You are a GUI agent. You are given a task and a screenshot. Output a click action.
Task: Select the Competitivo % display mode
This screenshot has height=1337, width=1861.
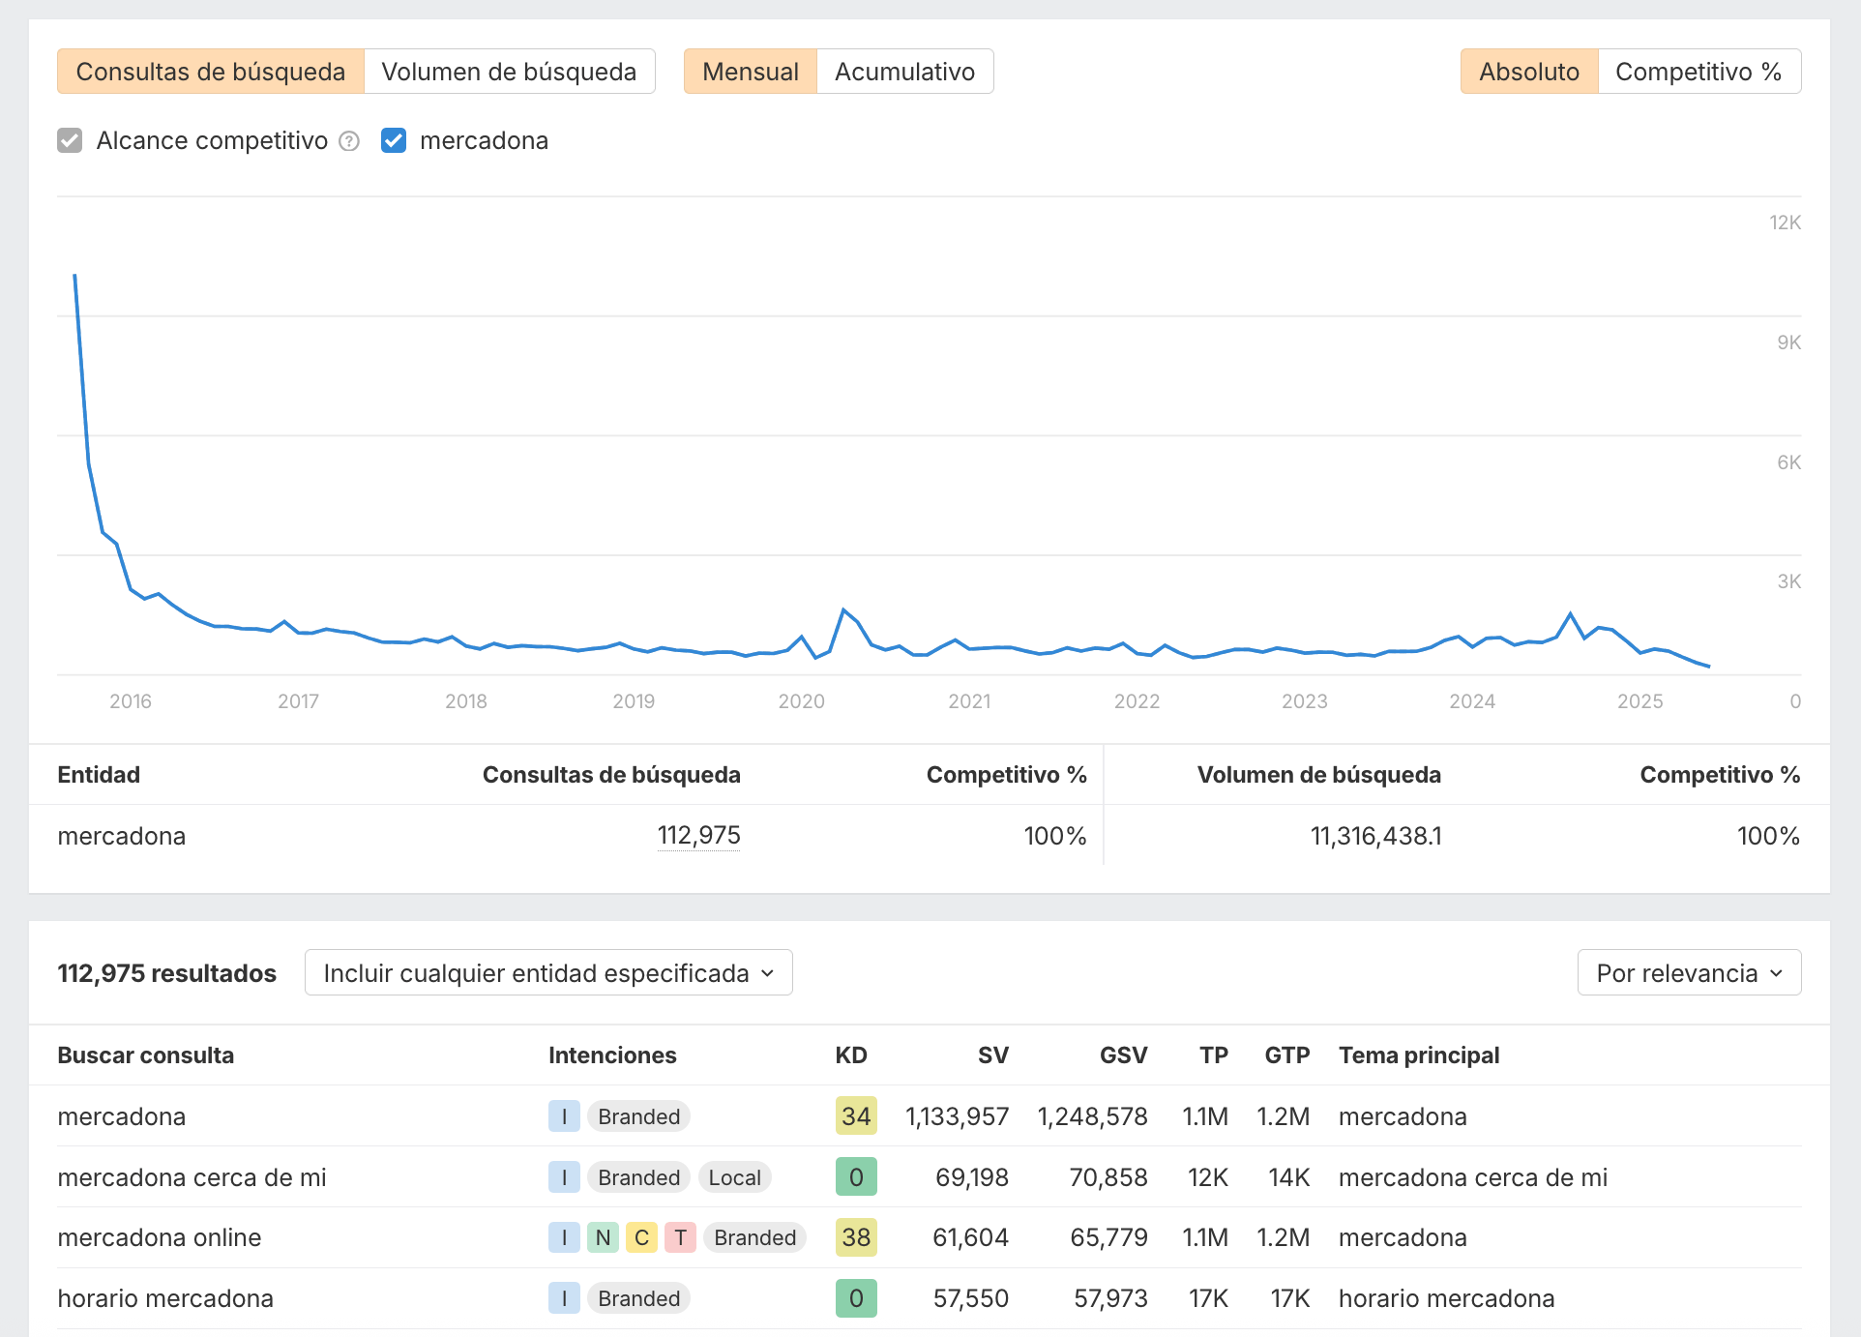[1699, 71]
